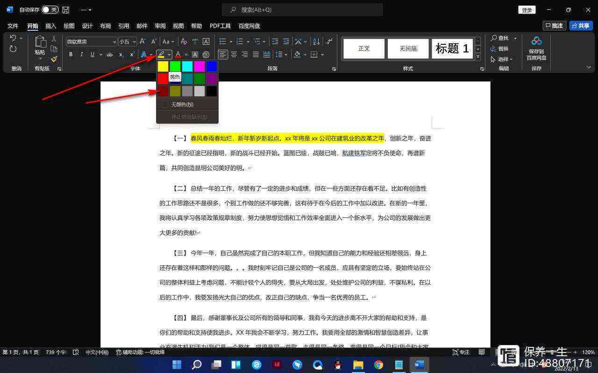Select the dark red highlight swatch
Image resolution: width=598 pixels, height=373 pixels.
tap(163, 91)
